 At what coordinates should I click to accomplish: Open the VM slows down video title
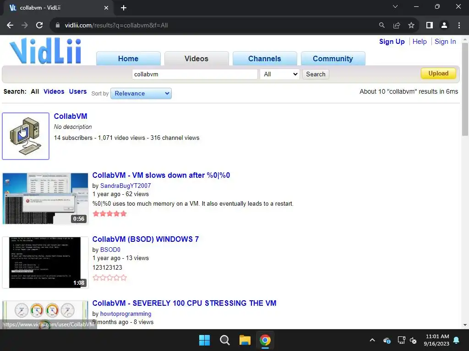click(x=161, y=175)
